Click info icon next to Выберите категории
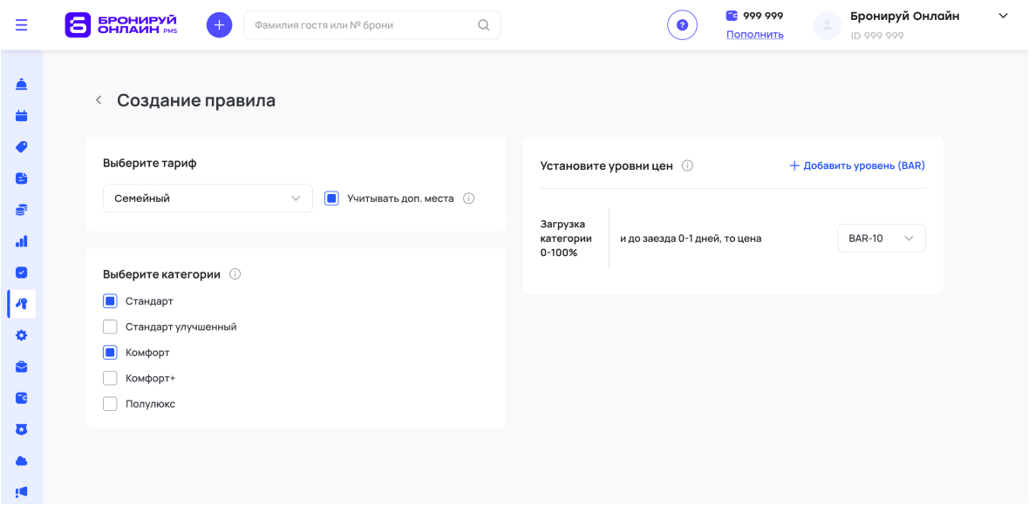This screenshot has height=505, width=1029. [235, 274]
